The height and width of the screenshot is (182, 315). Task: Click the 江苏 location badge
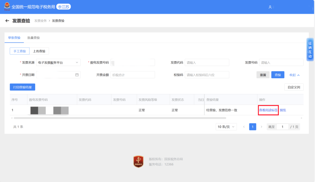64,7
